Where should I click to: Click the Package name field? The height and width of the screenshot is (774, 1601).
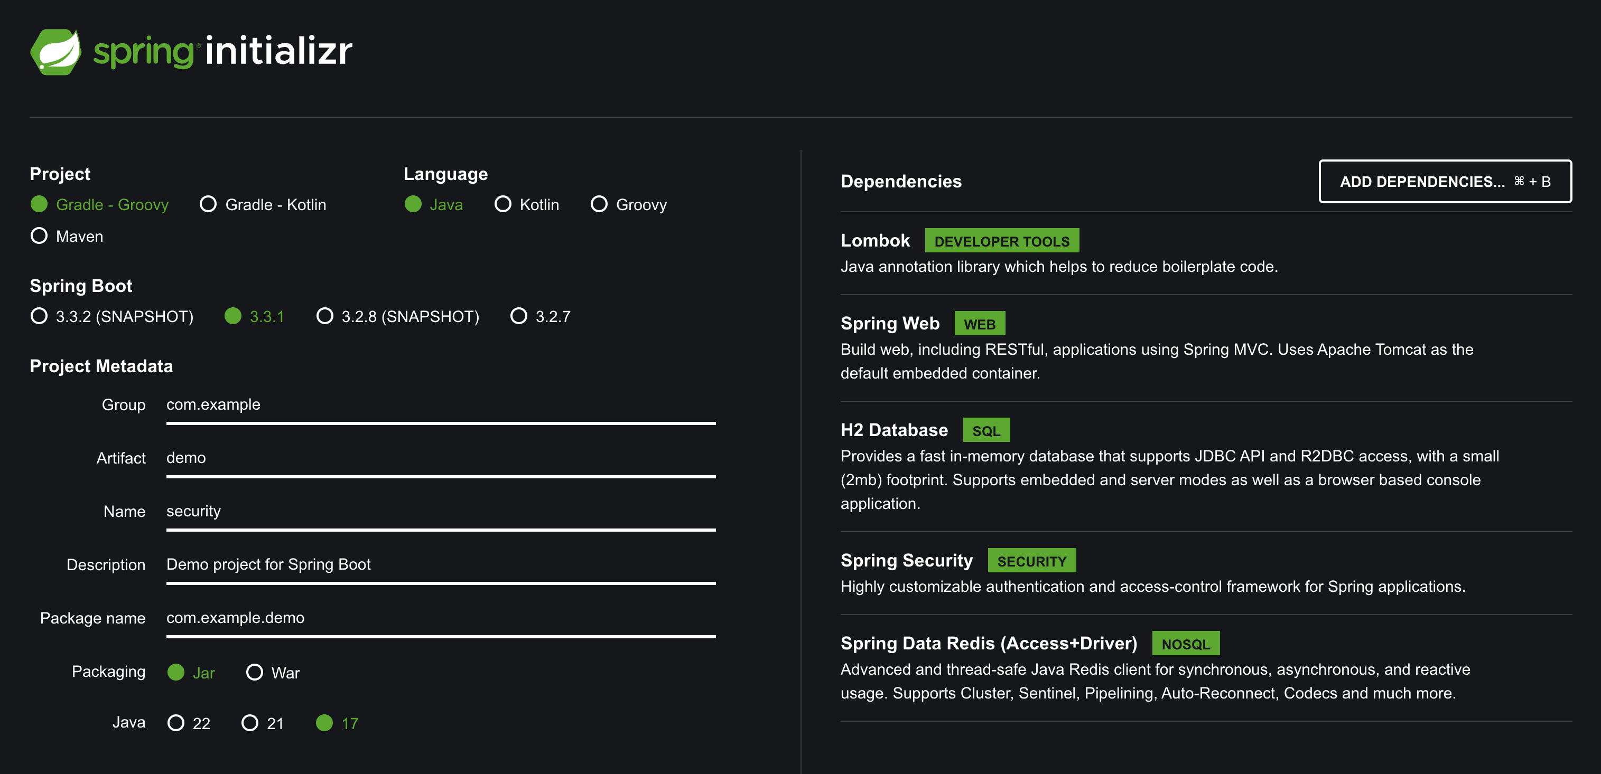point(440,618)
